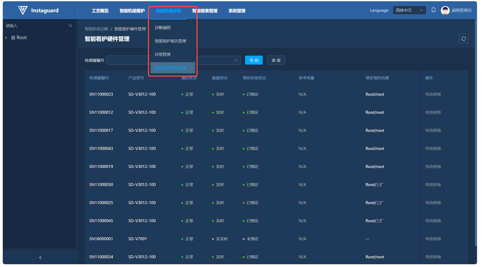Click the user avatar icon
The image size is (482, 267).
[445, 10]
